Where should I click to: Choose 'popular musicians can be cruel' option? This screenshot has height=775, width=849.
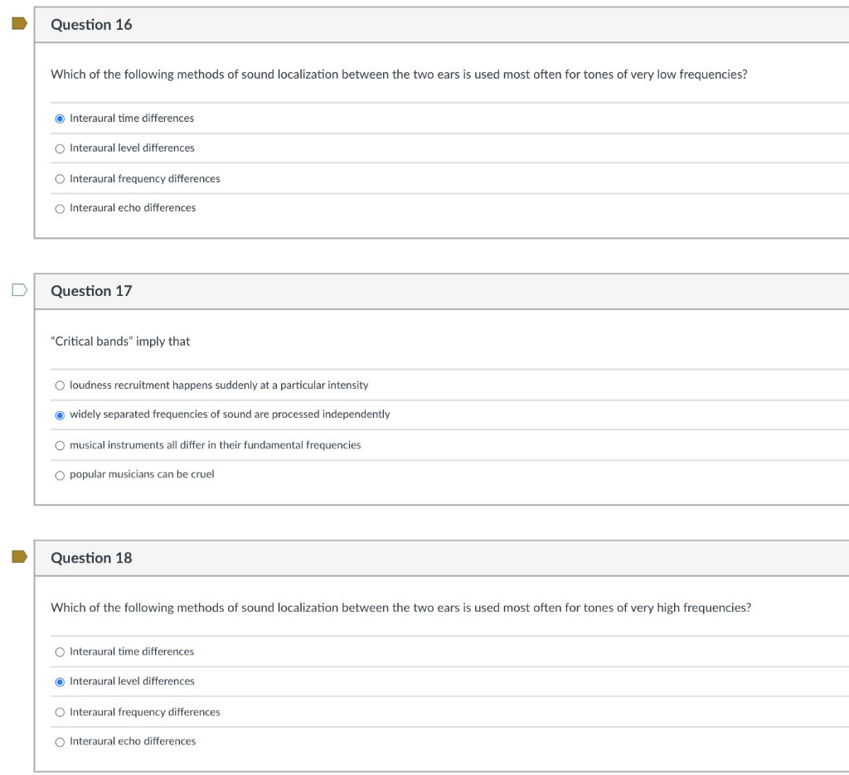pyautogui.click(x=60, y=475)
